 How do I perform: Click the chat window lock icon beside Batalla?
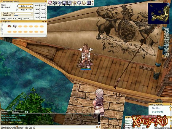point(25,112)
